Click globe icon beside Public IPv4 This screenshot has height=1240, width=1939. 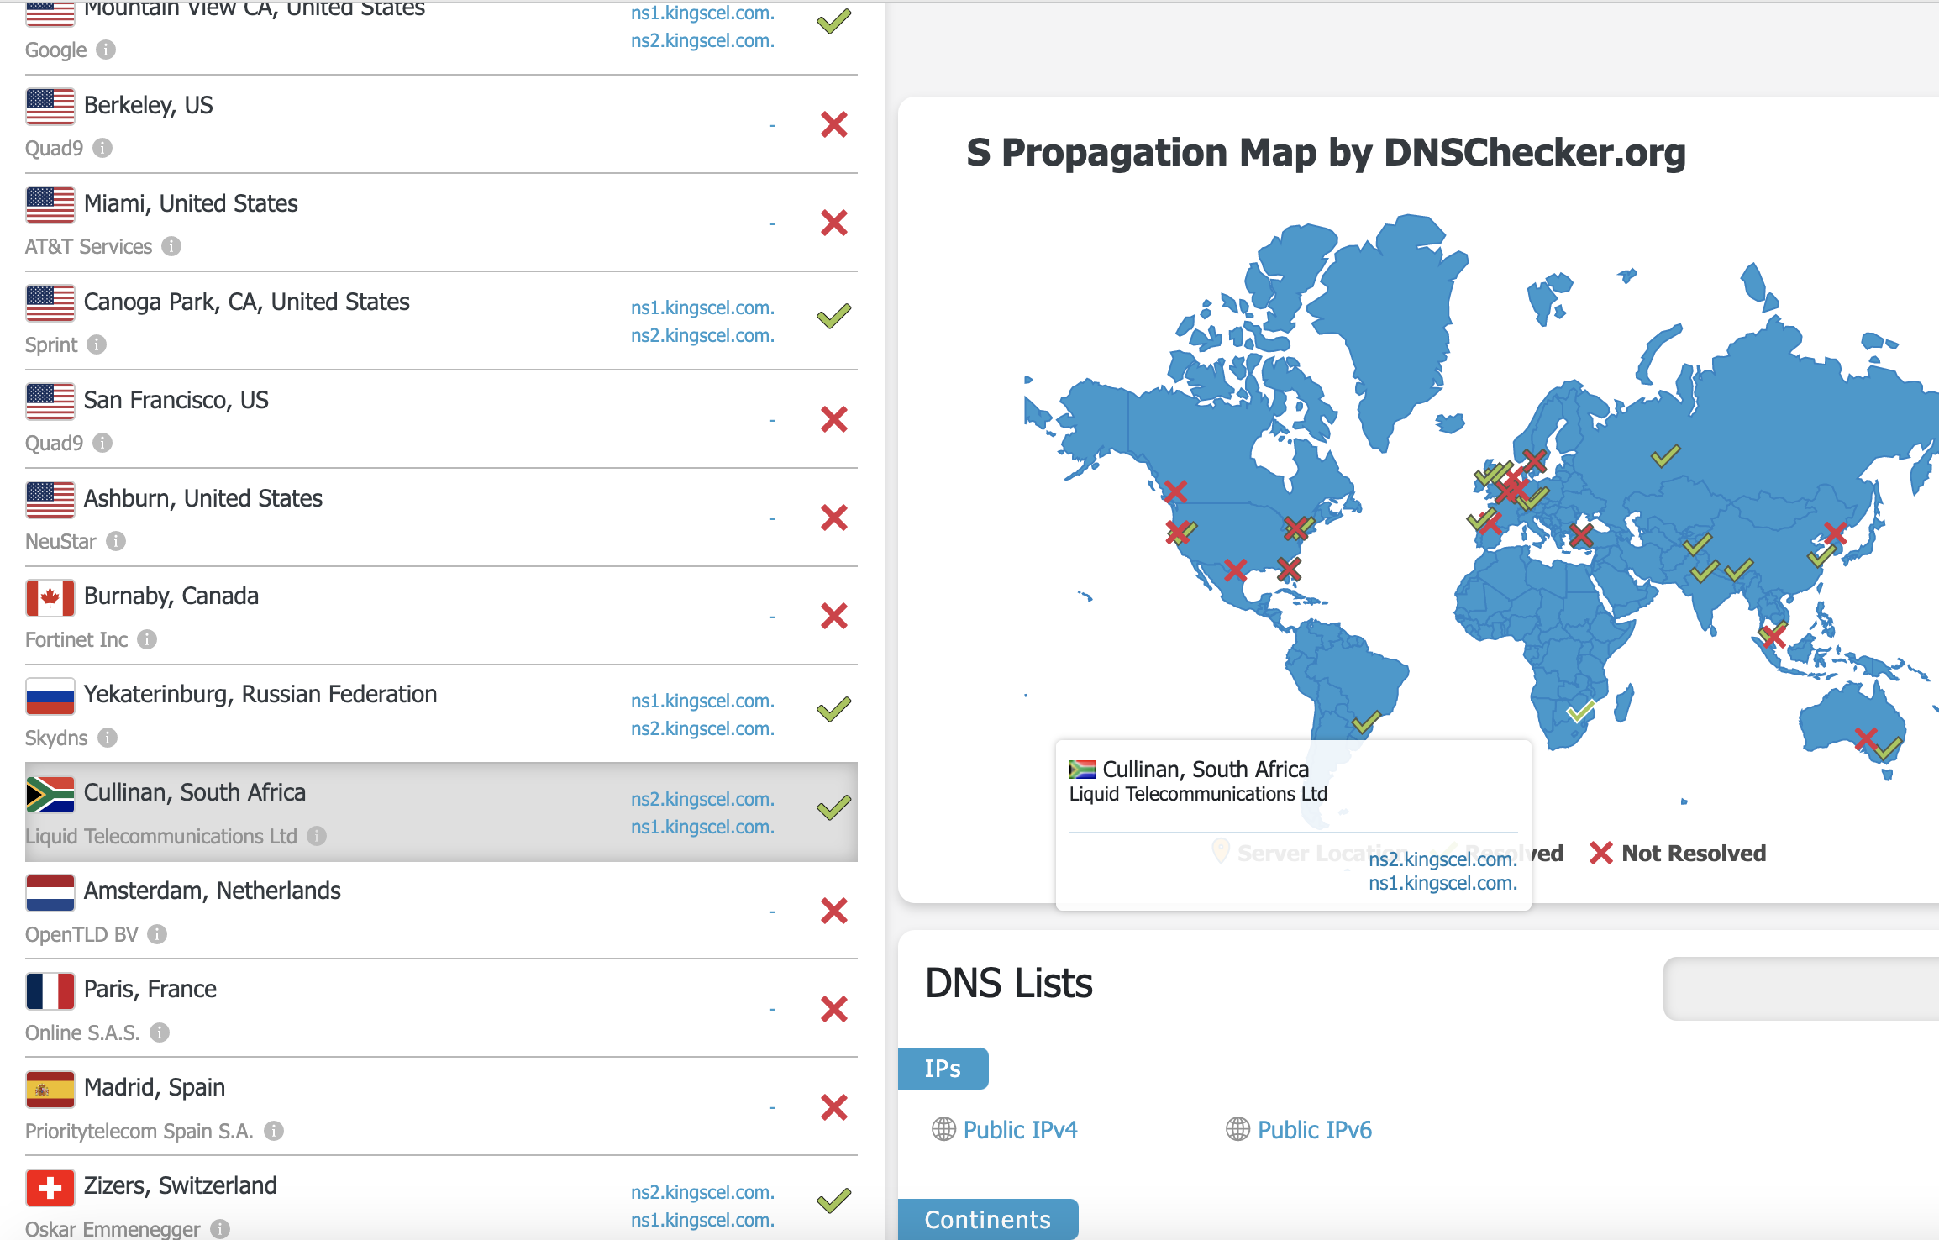coord(943,1129)
